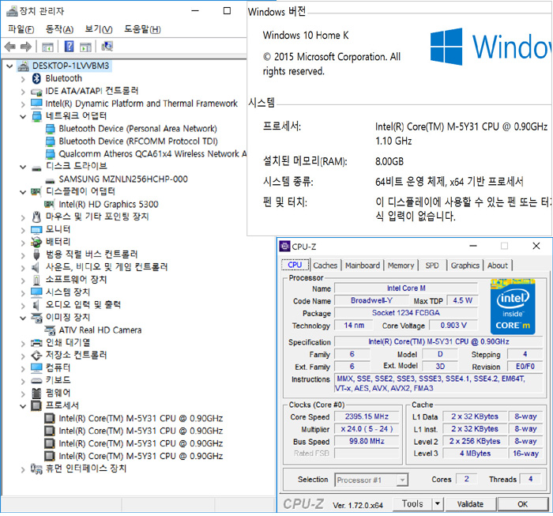Screen dimensions: 553x516
Task: Collapse the 이미징 장치 category
Action: (23, 318)
